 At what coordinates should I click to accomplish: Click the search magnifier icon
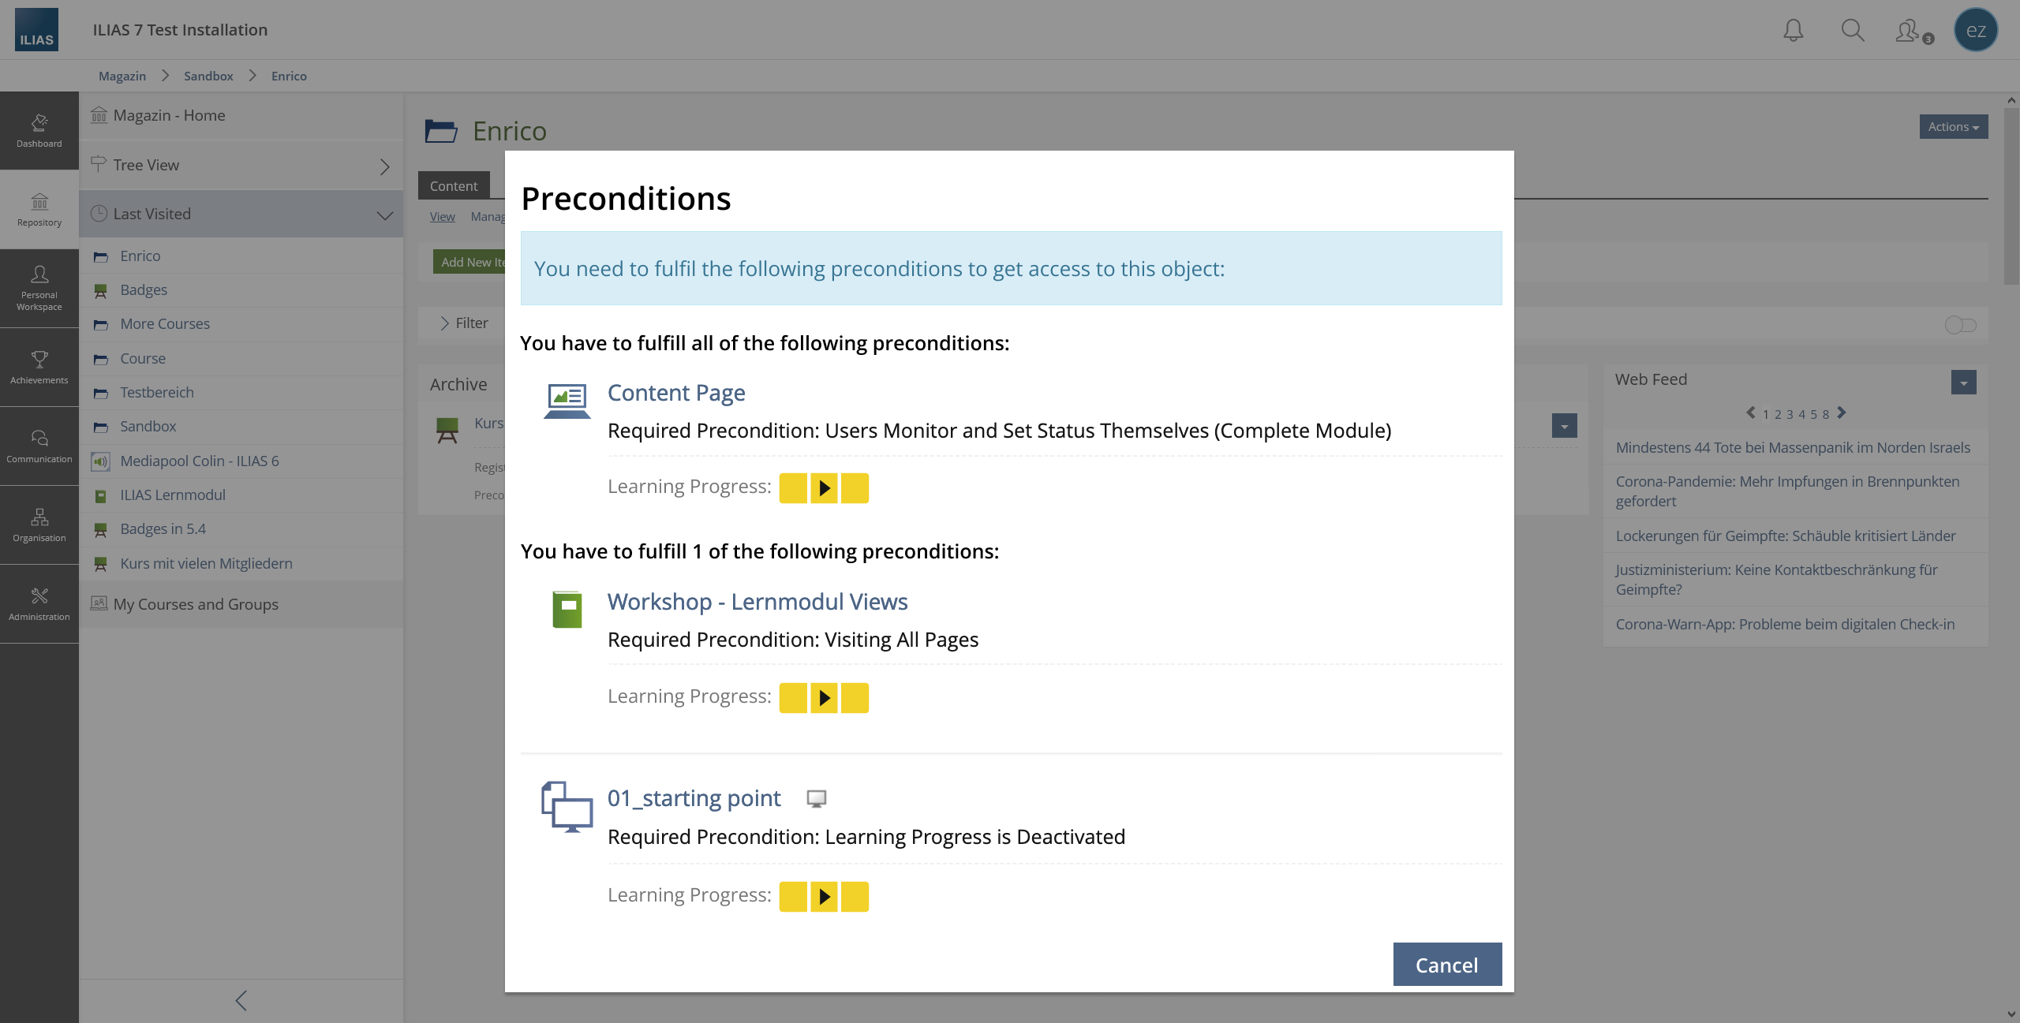point(1852,30)
